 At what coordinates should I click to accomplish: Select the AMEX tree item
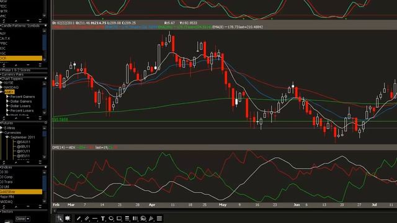pos(9,92)
